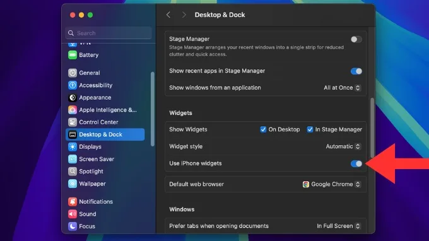
Task: Open Widget style Automatic dropdown
Action: tap(343, 146)
